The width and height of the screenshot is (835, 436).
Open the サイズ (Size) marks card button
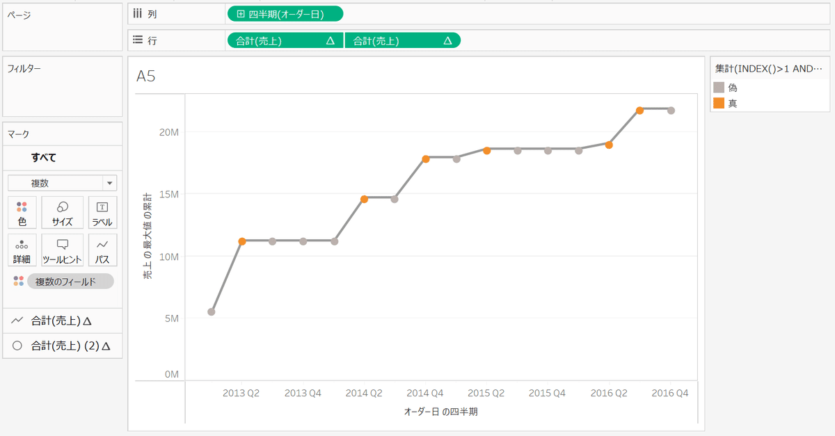click(63, 213)
